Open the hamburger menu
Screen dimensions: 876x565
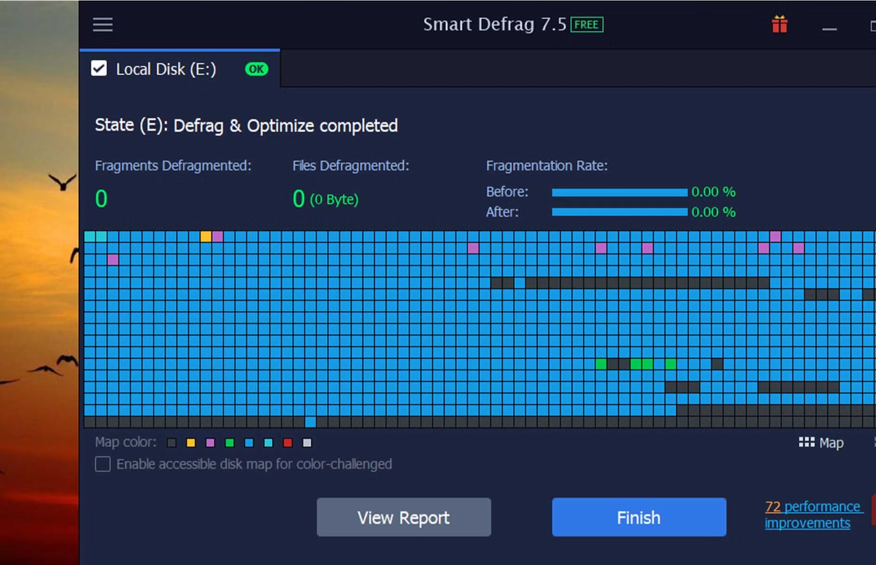102,24
